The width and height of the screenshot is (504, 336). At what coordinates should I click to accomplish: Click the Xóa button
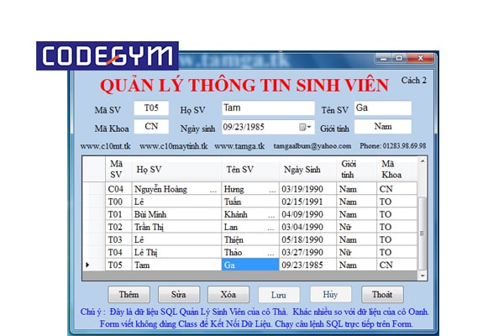(x=228, y=295)
